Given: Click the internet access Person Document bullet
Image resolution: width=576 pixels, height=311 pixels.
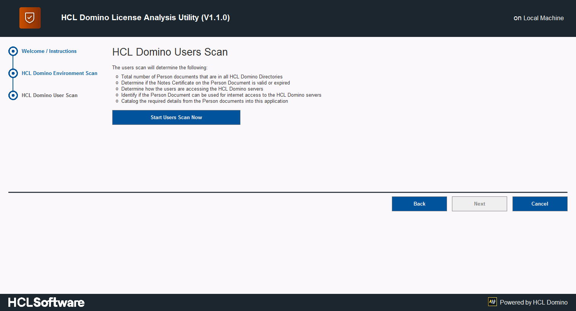Looking at the screenshot, I should pyautogui.click(x=221, y=95).
